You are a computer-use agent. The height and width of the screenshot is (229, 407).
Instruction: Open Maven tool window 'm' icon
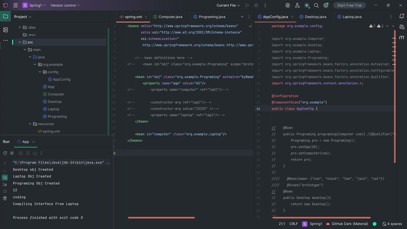point(402,37)
